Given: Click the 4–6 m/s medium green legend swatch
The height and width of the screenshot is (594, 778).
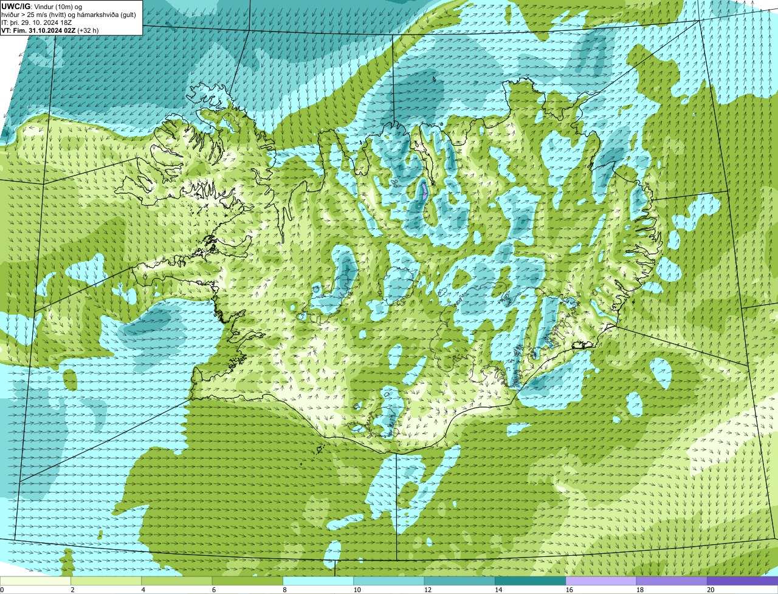Looking at the screenshot, I should [x=177, y=581].
